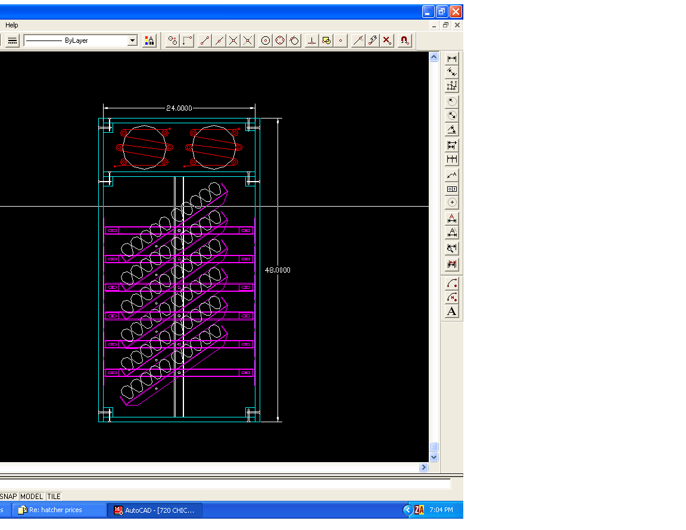
Task: Select the Baseline Dimension tool
Action: [x=452, y=145]
